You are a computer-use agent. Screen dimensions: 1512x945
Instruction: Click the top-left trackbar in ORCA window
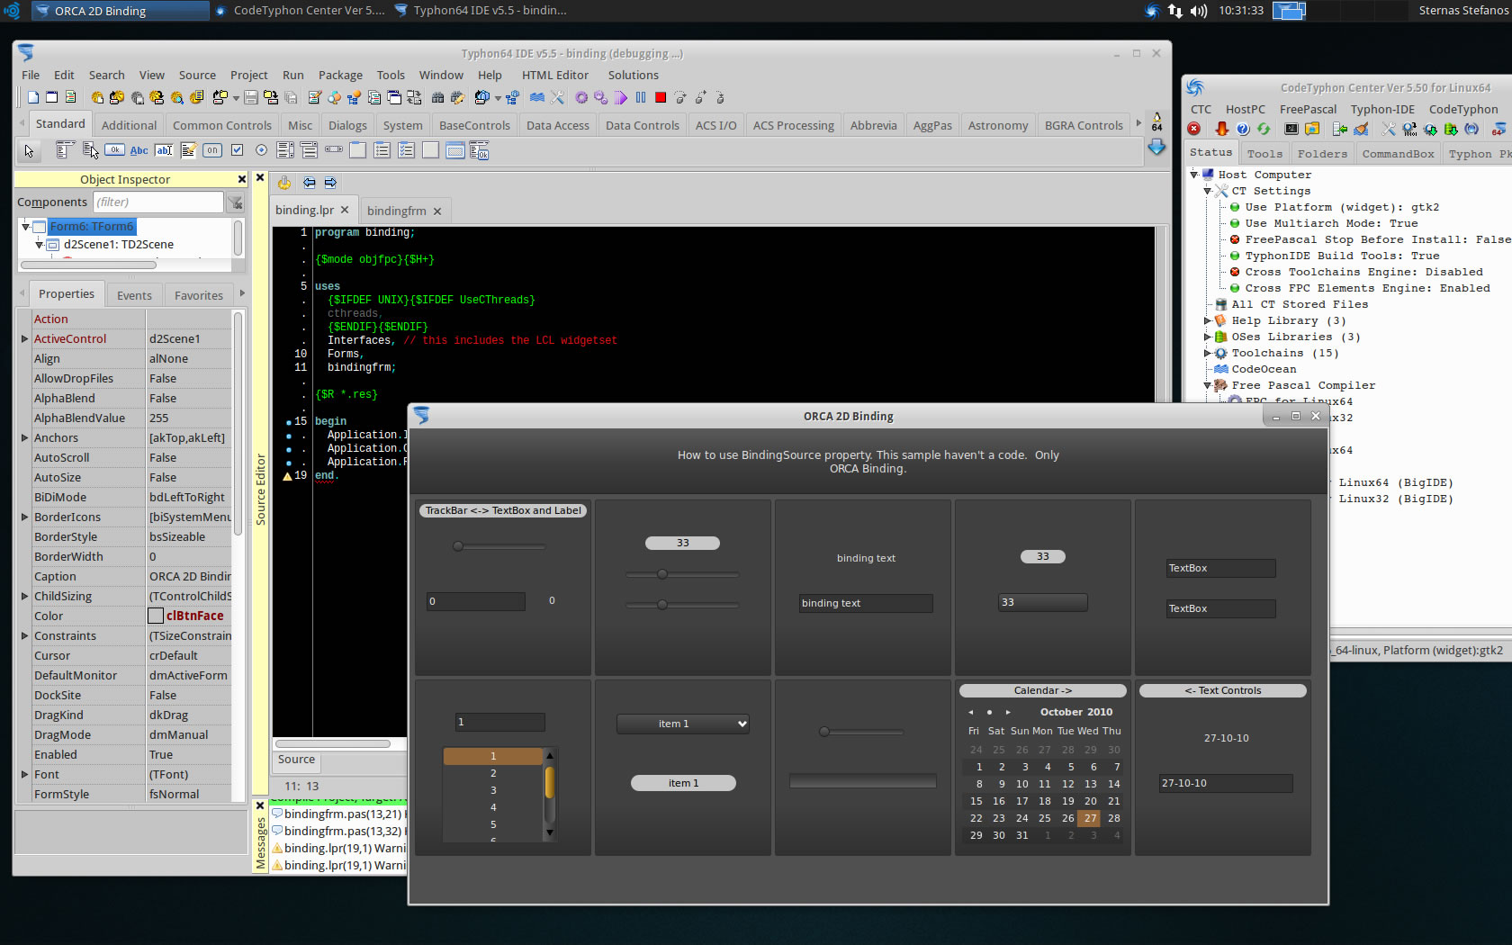[499, 546]
